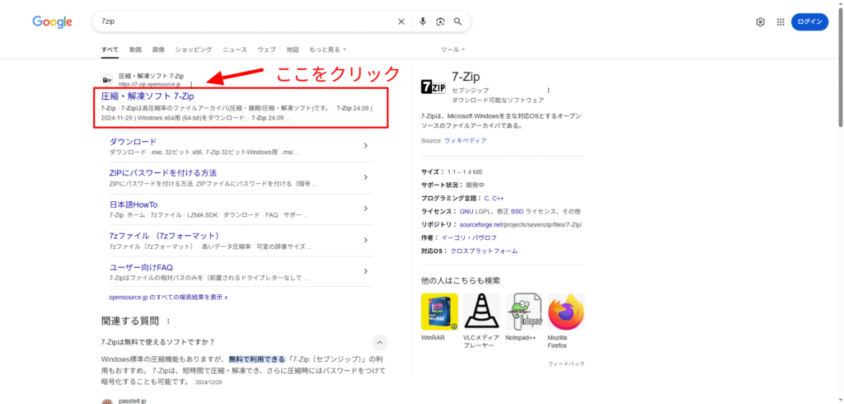
Task: Open the ショッピング tab
Action: coord(193,49)
